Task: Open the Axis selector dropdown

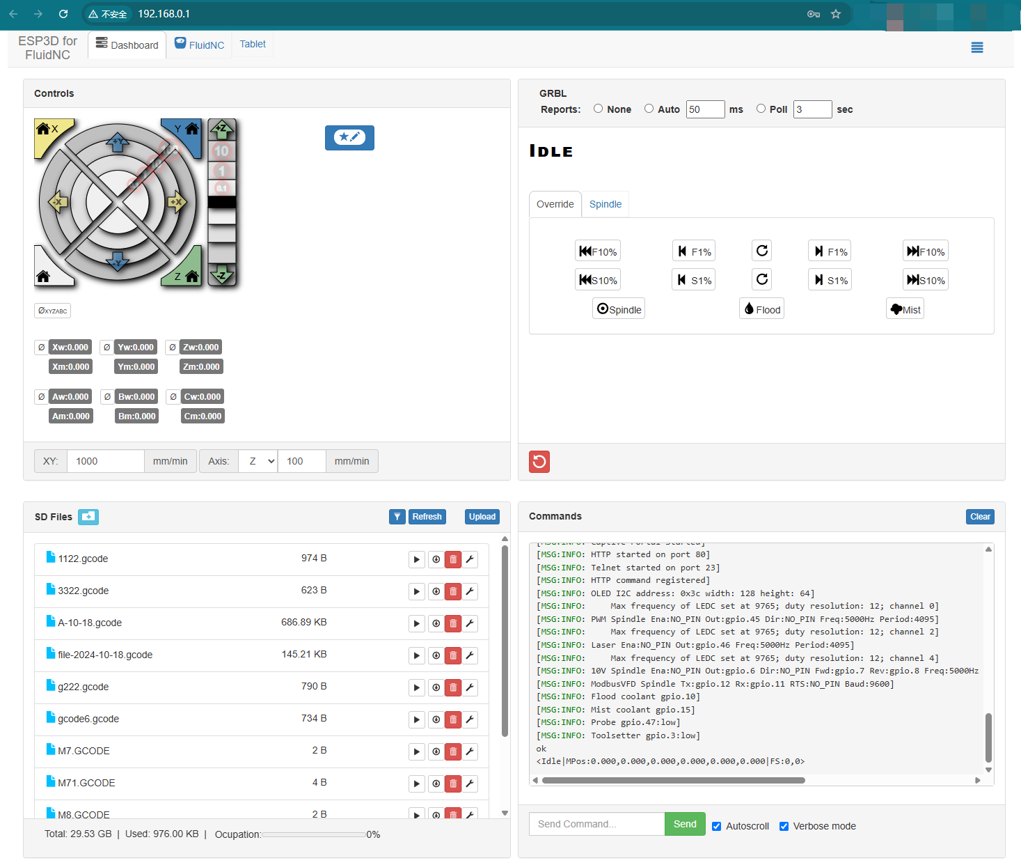Action: pos(258,461)
